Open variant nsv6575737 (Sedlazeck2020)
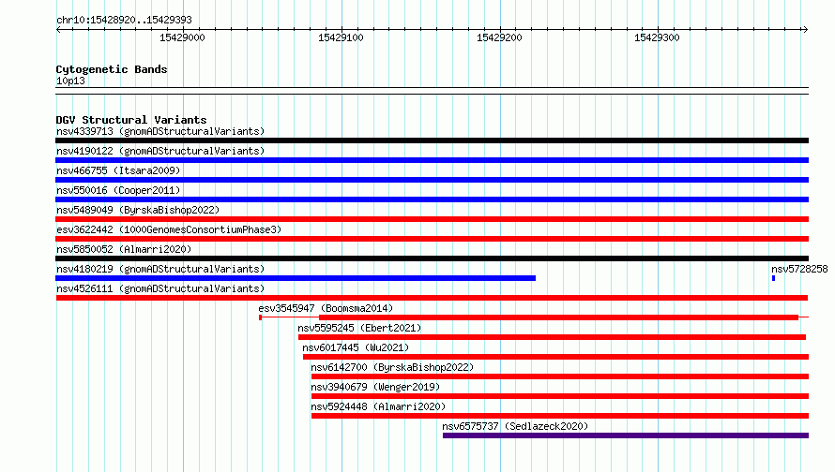Image resolution: width=835 pixels, height=472 pixels. click(515, 426)
